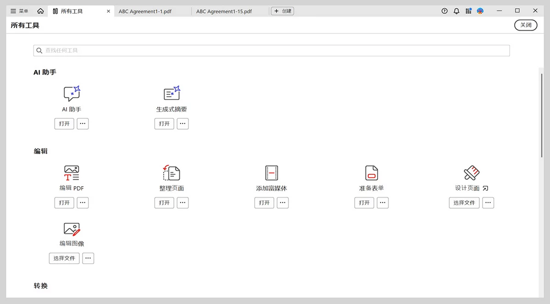Click 选择文件 under 编辑图像
The height and width of the screenshot is (304, 550).
(64, 259)
